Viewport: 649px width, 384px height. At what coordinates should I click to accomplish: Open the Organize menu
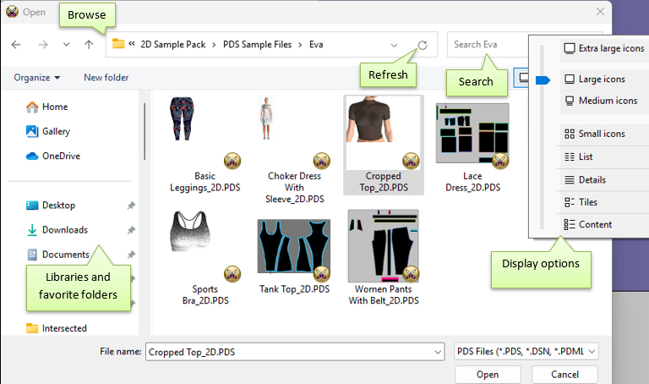[x=37, y=78]
